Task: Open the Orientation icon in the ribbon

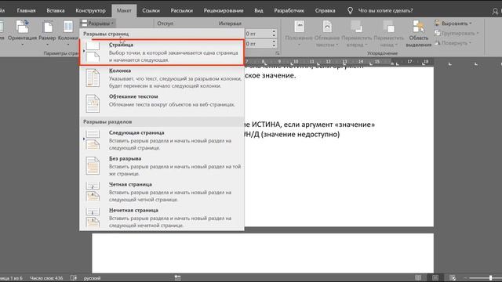Action: [x=22, y=27]
